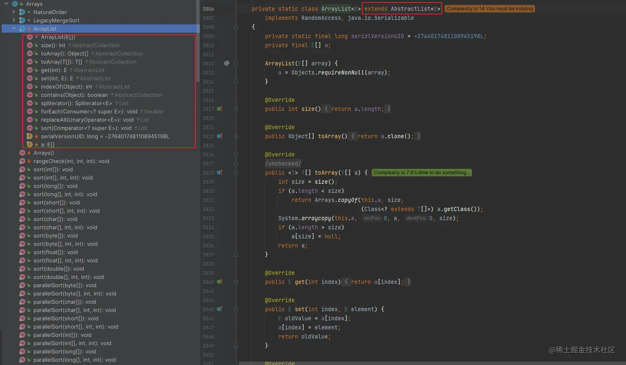
Task: Click the method icon beside sort(int[]): void
Action: point(22,169)
